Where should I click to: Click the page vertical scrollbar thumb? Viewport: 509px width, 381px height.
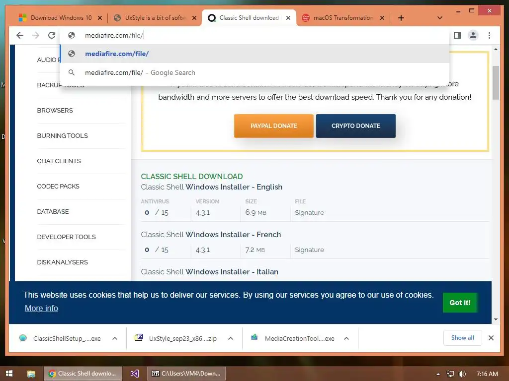coord(496,83)
